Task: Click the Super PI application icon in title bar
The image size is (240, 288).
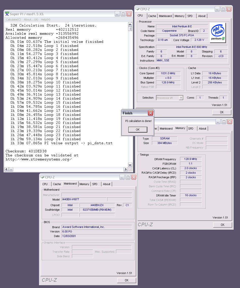Action: click(7, 14)
